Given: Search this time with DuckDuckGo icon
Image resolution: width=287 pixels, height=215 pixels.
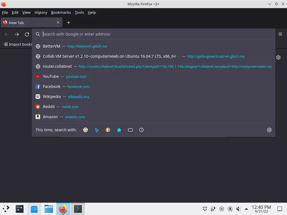Looking at the screenshot, I should (108, 130).
